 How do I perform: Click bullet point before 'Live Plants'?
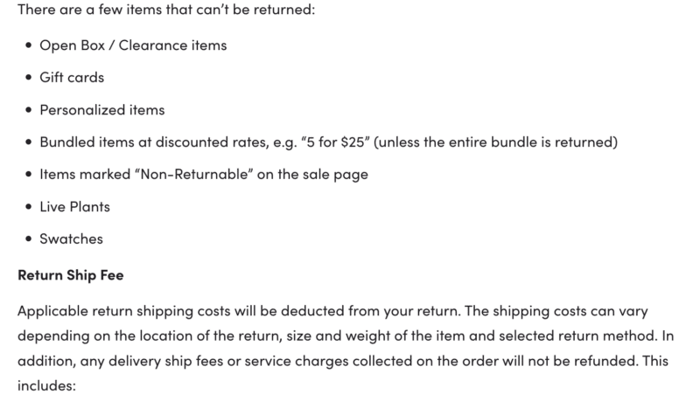coord(29,207)
